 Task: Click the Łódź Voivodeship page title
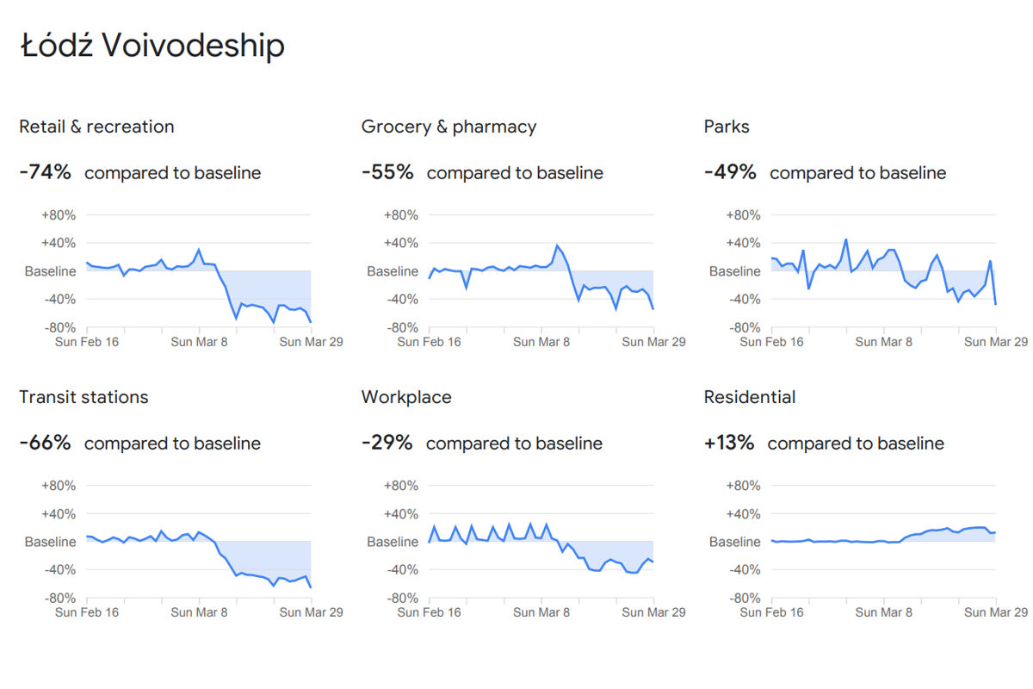point(152,47)
